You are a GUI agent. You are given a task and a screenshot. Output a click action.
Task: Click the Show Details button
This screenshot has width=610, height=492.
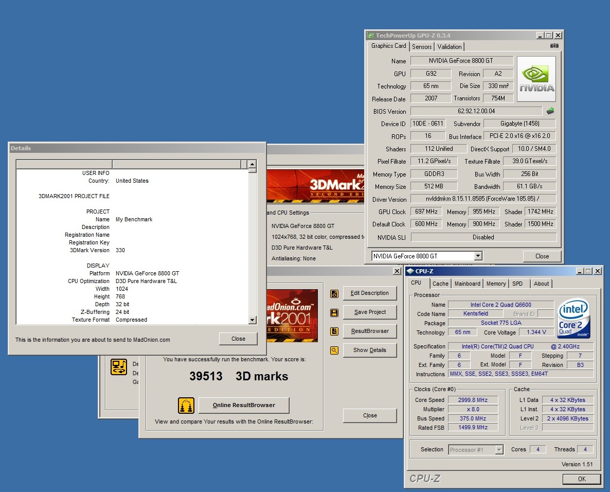tap(370, 350)
